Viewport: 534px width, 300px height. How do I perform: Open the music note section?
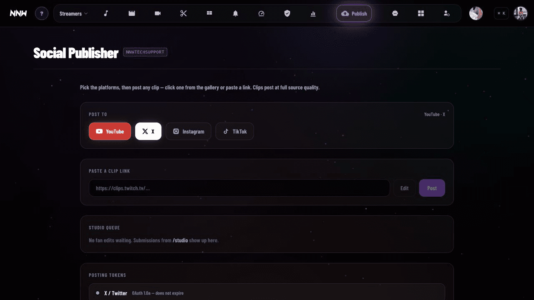[106, 14]
